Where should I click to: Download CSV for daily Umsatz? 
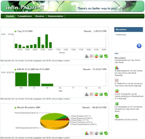(x=101, y=56)
